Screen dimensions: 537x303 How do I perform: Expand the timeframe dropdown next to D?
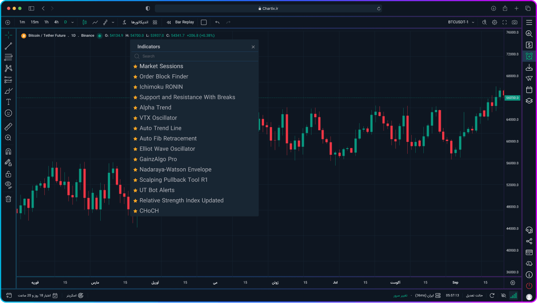point(72,22)
